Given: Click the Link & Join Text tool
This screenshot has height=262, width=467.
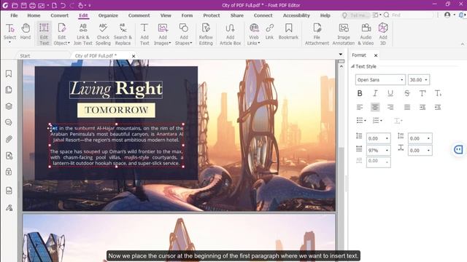Looking at the screenshot, I should point(83,34).
